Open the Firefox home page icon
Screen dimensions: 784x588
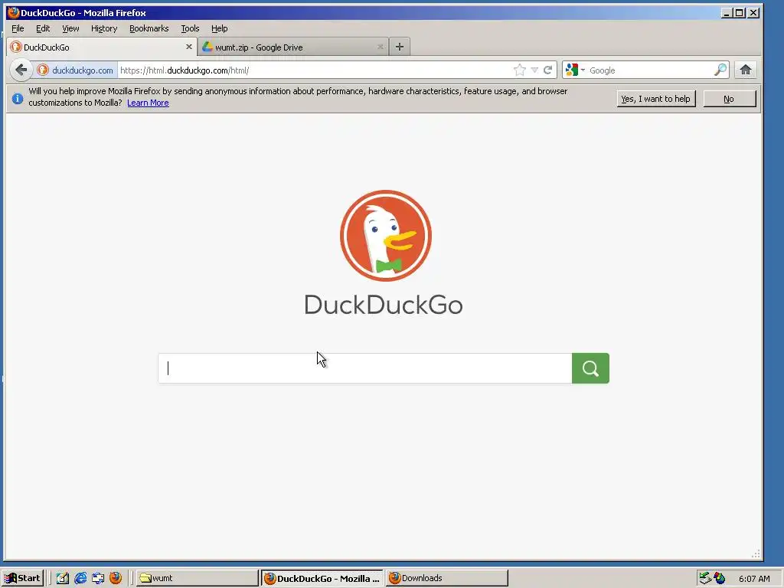click(746, 70)
